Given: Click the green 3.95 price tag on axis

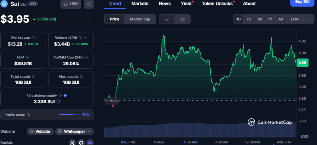Looking at the screenshot, I should point(303,63).
